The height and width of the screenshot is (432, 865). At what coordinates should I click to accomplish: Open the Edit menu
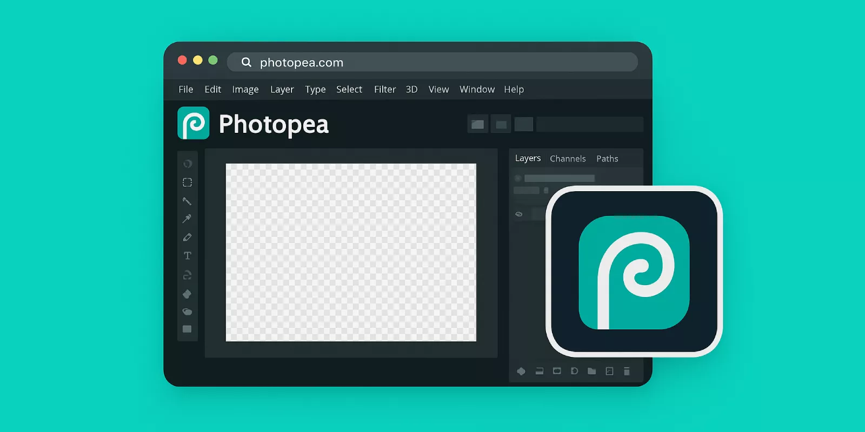coord(213,89)
